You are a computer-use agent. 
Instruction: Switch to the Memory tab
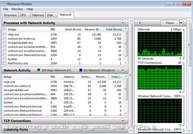tap(38, 15)
